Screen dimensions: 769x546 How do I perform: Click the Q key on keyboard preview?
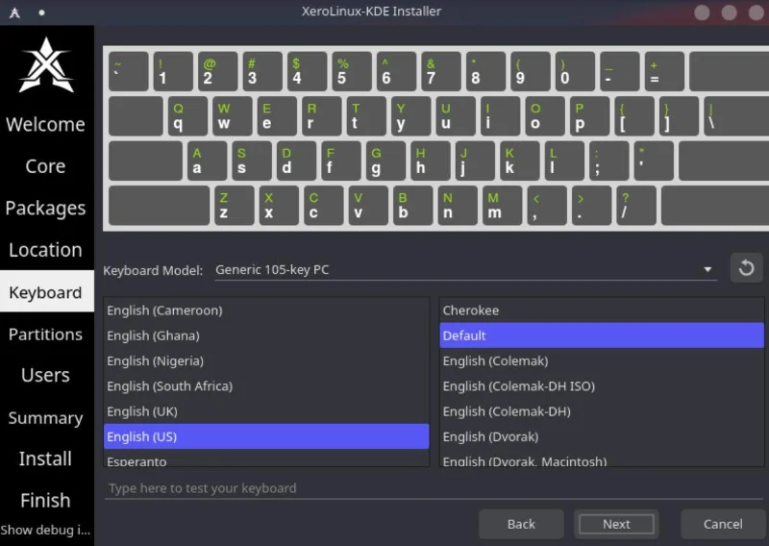pyautogui.click(x=187, y=116)
